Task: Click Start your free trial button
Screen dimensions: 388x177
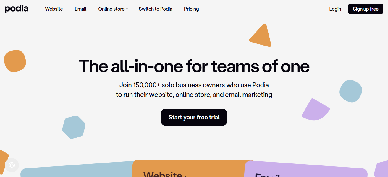Action: (194, 117)
